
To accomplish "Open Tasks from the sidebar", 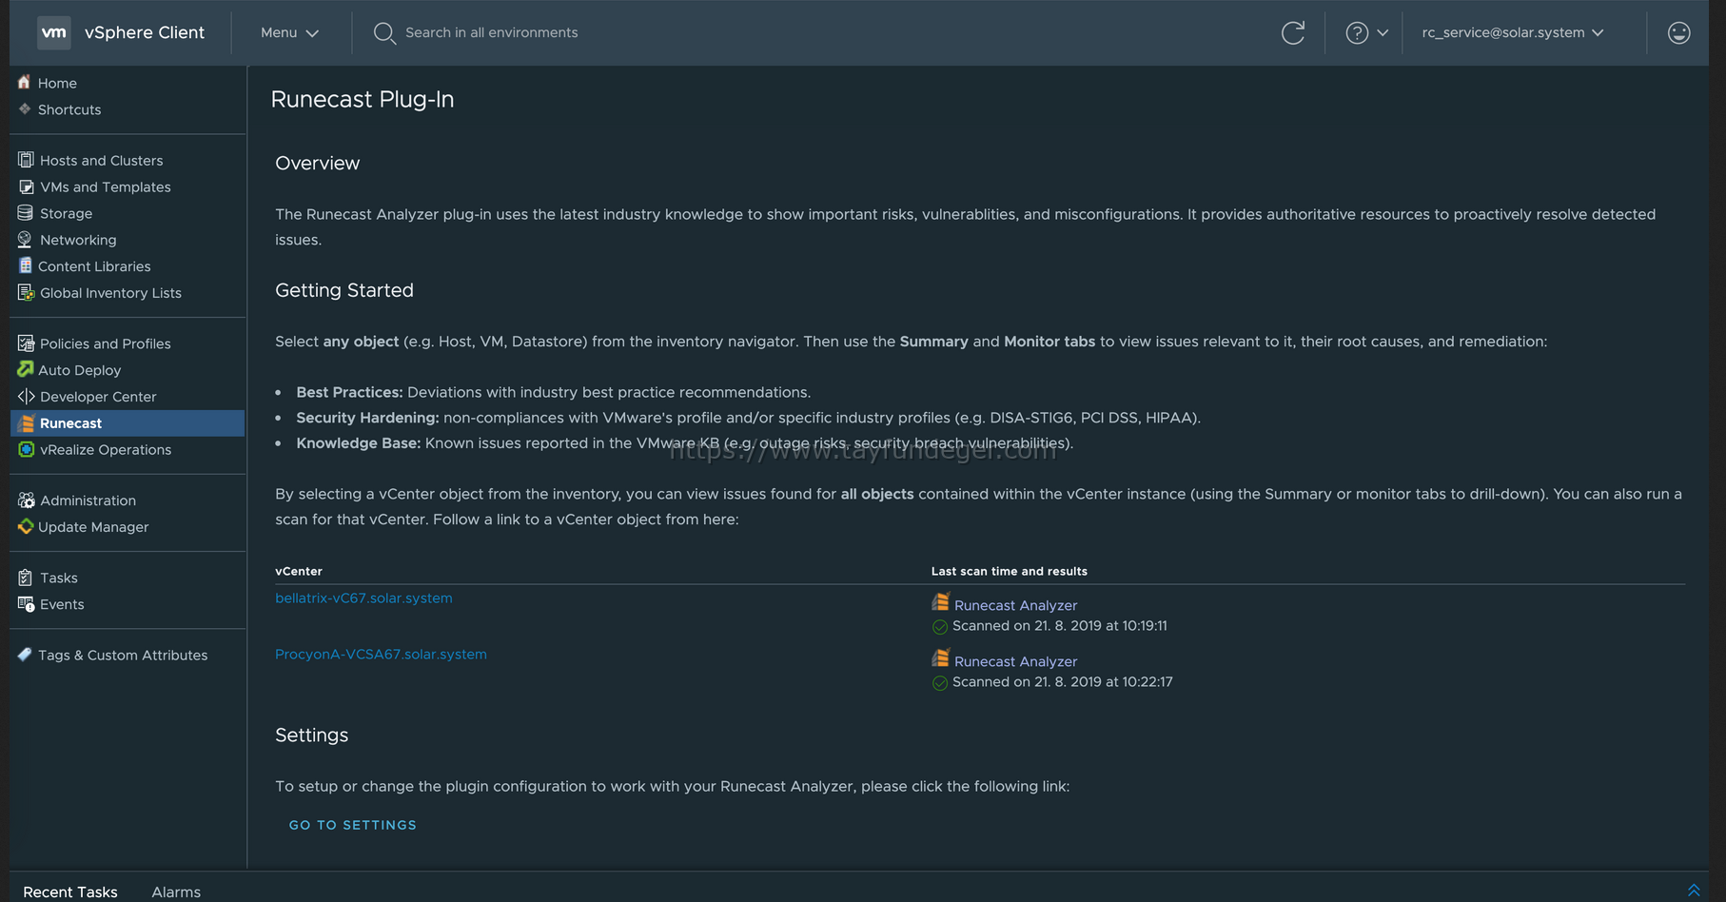I will pyautogui.click(x=59, y=578).
